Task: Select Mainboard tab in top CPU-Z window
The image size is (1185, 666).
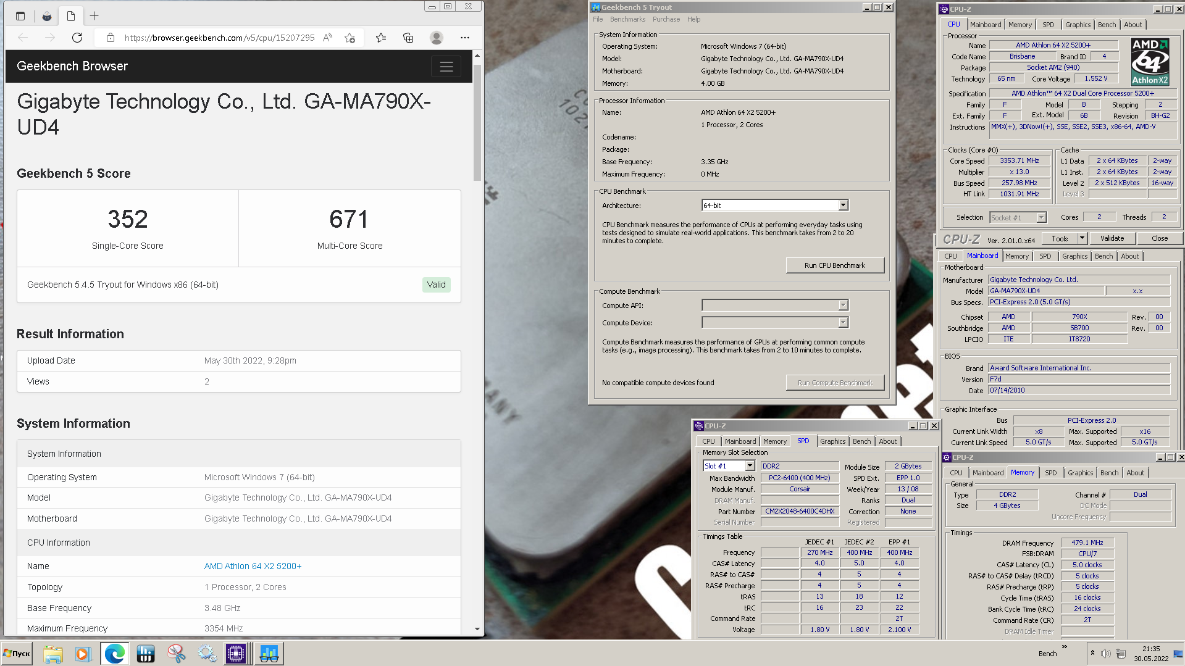Action: (986, 25)
